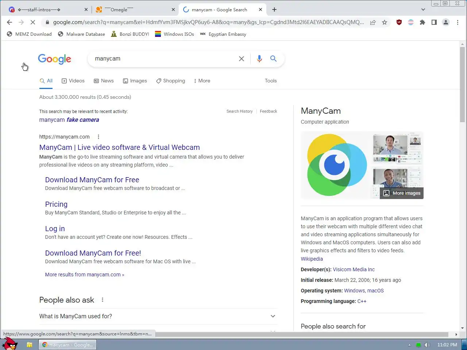Click More results from manycam.com

(x=85, y=275)
